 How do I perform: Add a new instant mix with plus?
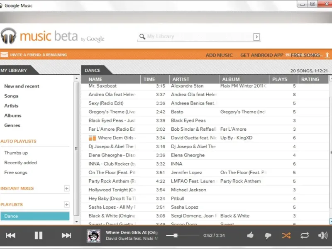[x=66, y=188]
